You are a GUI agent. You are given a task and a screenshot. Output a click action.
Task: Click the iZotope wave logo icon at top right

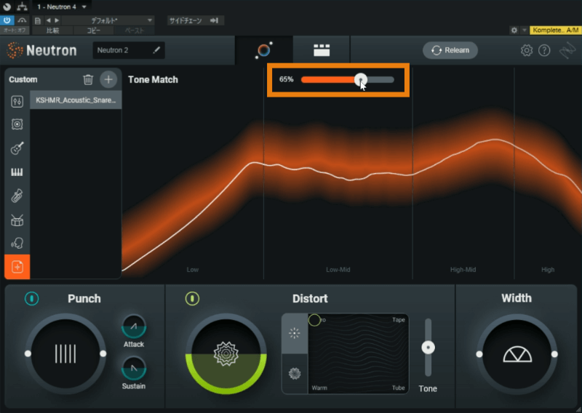567,50
